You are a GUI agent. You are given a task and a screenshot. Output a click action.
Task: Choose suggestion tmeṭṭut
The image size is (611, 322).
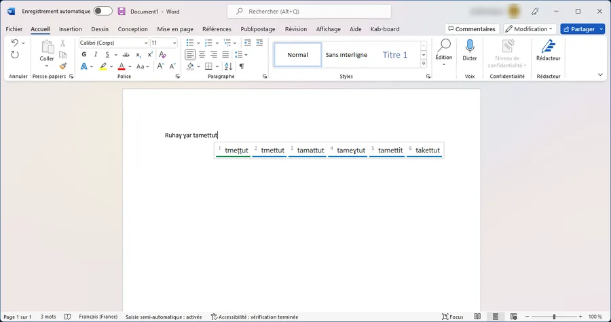pyautogui.click(x=233, y=150)
